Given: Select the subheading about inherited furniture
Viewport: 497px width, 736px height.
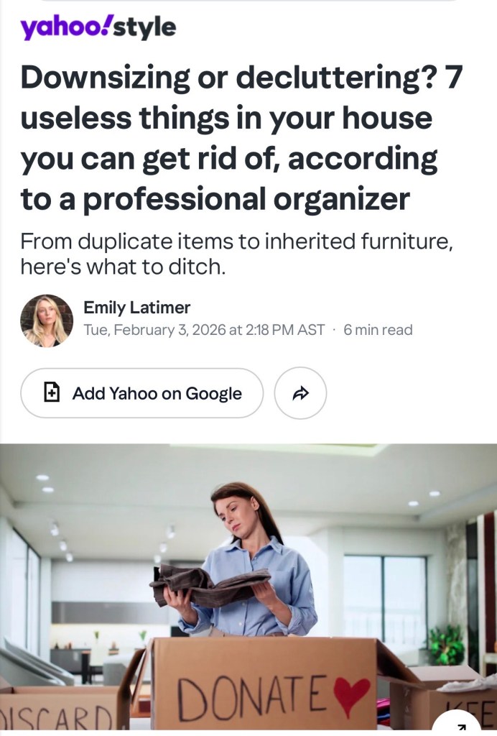Looking at the screenshot, I should (x=236, y=254).
